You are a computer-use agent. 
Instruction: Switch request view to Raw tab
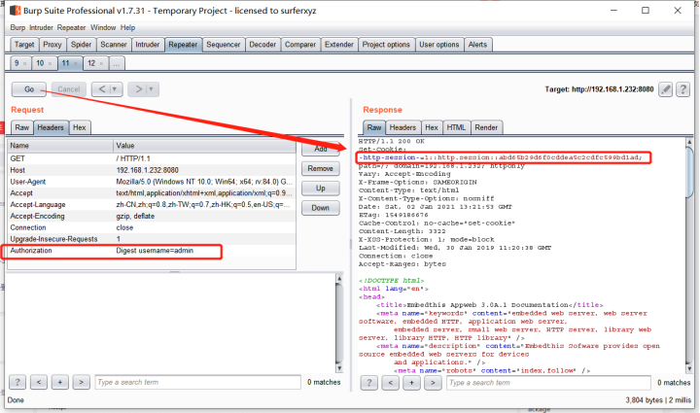[x=21, y=127]
